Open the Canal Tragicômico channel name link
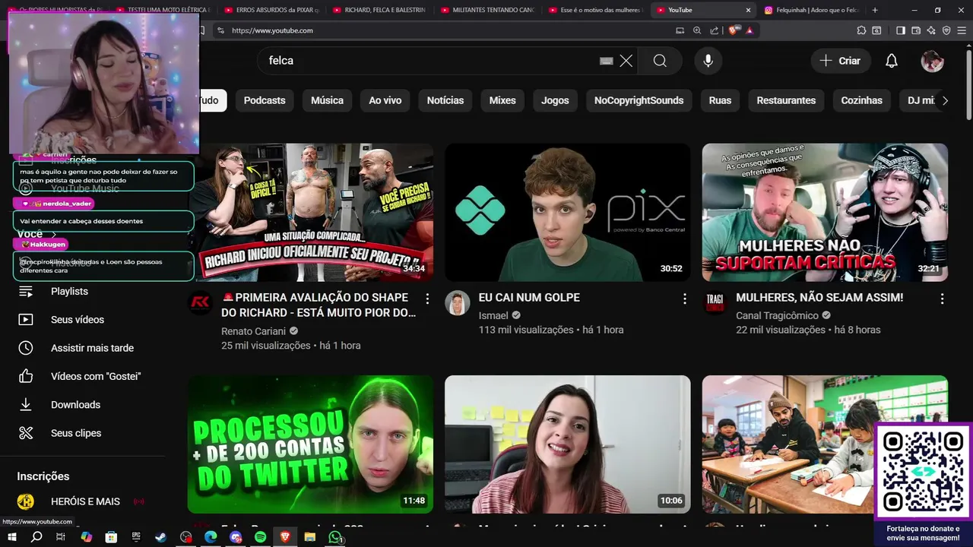This screenshot has width=973, height=547. tap(777, 315)
